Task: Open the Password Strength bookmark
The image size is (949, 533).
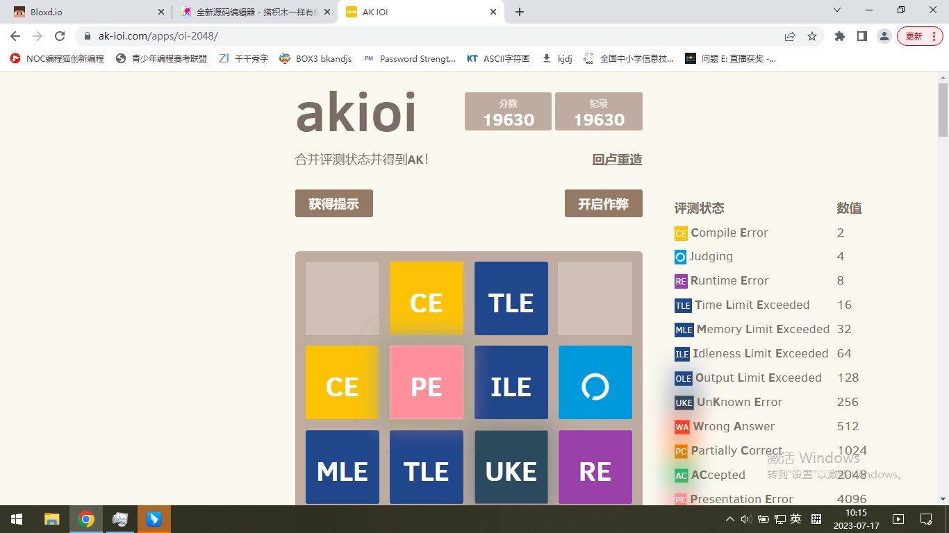Action: pos(410,59)
